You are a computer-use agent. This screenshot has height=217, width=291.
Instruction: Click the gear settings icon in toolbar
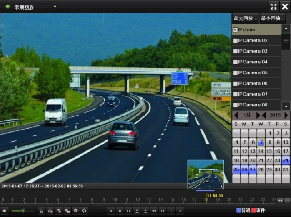tap(76, 211)
